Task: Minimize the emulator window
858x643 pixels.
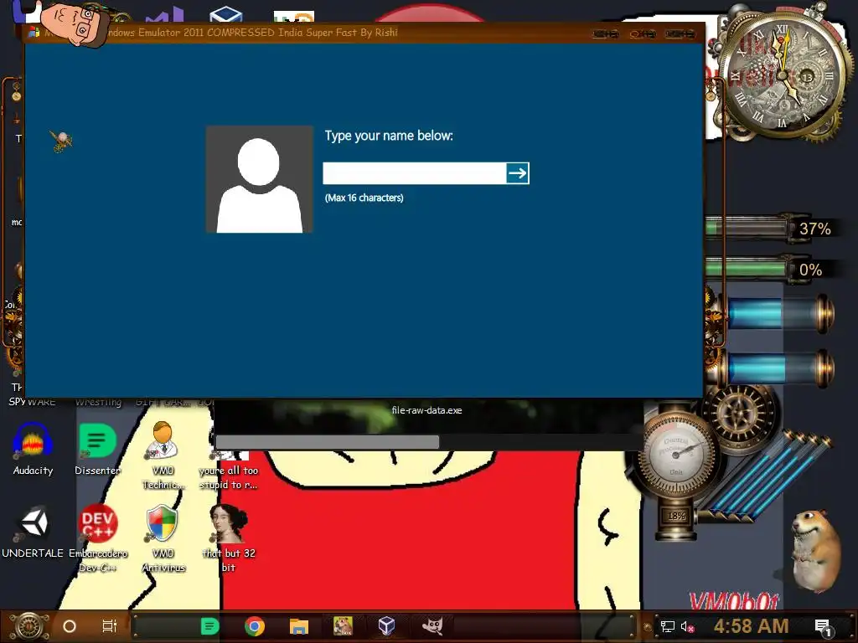Action: [605, 33]
